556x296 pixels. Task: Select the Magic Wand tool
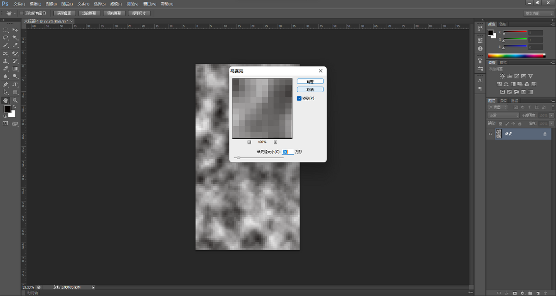tap(15, 38)
